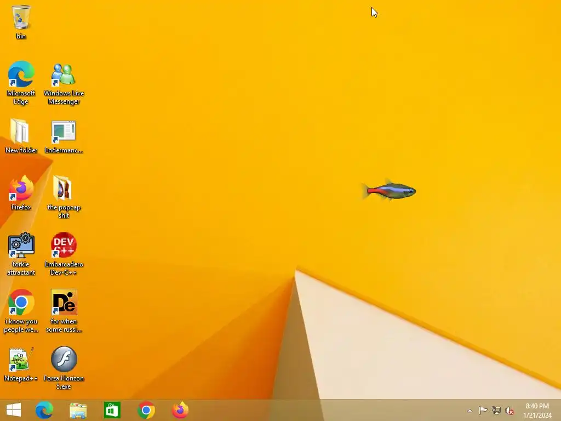This screenshot has height=421, width=561.
Task: Select the forkie attractant shortcut
Action: click(21, 254)
